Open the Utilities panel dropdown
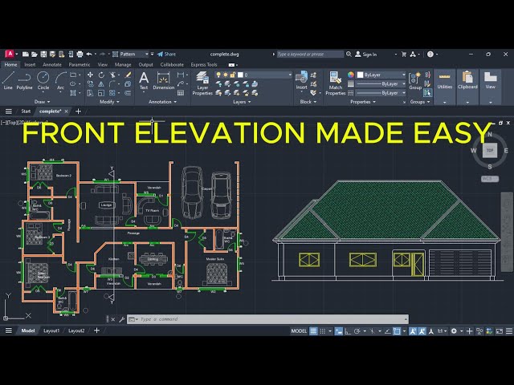 pos(444,102)
